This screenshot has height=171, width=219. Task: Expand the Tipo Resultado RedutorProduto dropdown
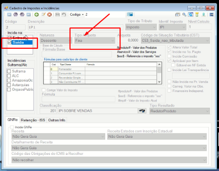(x=180, y=111)
